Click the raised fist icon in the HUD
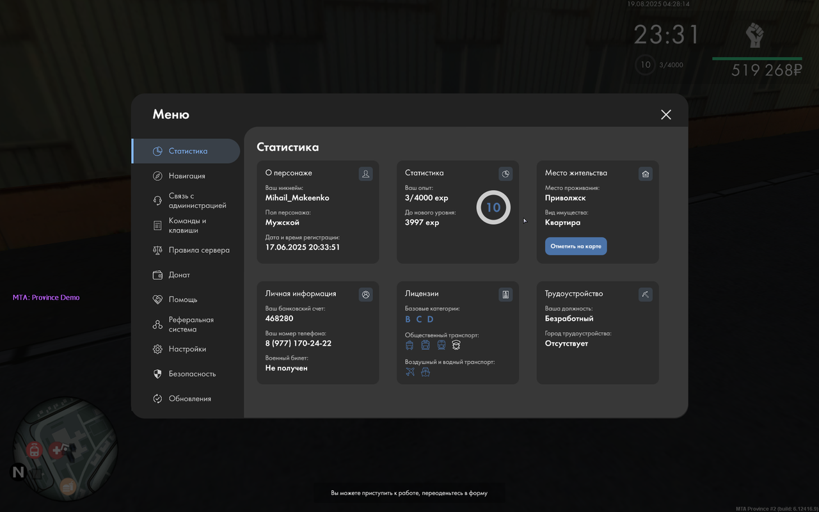819x512 pixels. click(756, 35)
